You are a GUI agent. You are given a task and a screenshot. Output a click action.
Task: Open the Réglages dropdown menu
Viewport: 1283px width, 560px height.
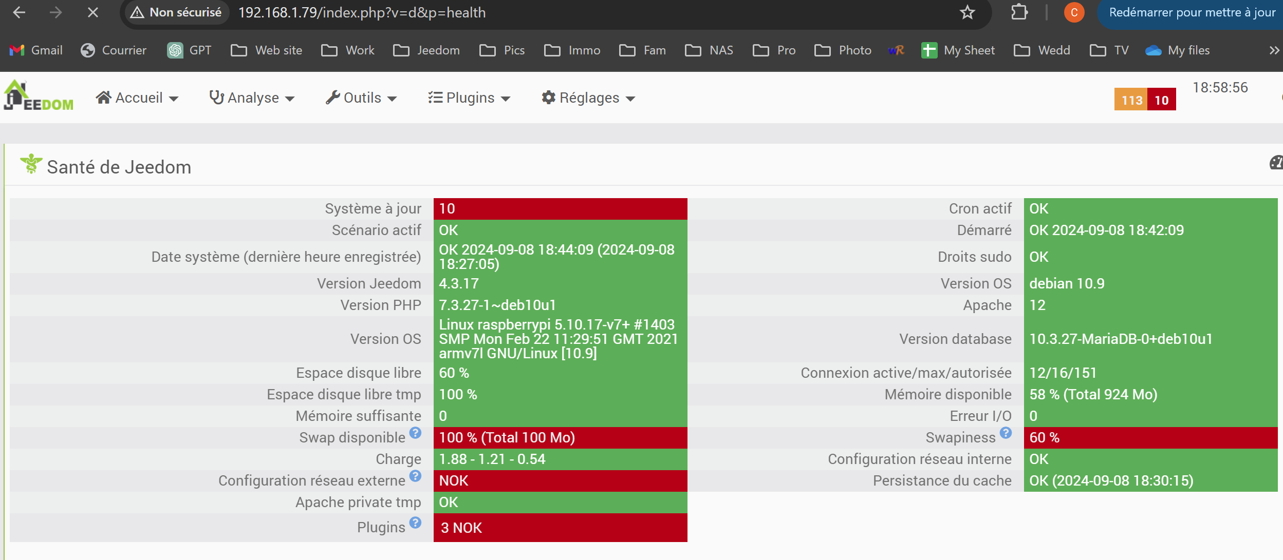588,98
